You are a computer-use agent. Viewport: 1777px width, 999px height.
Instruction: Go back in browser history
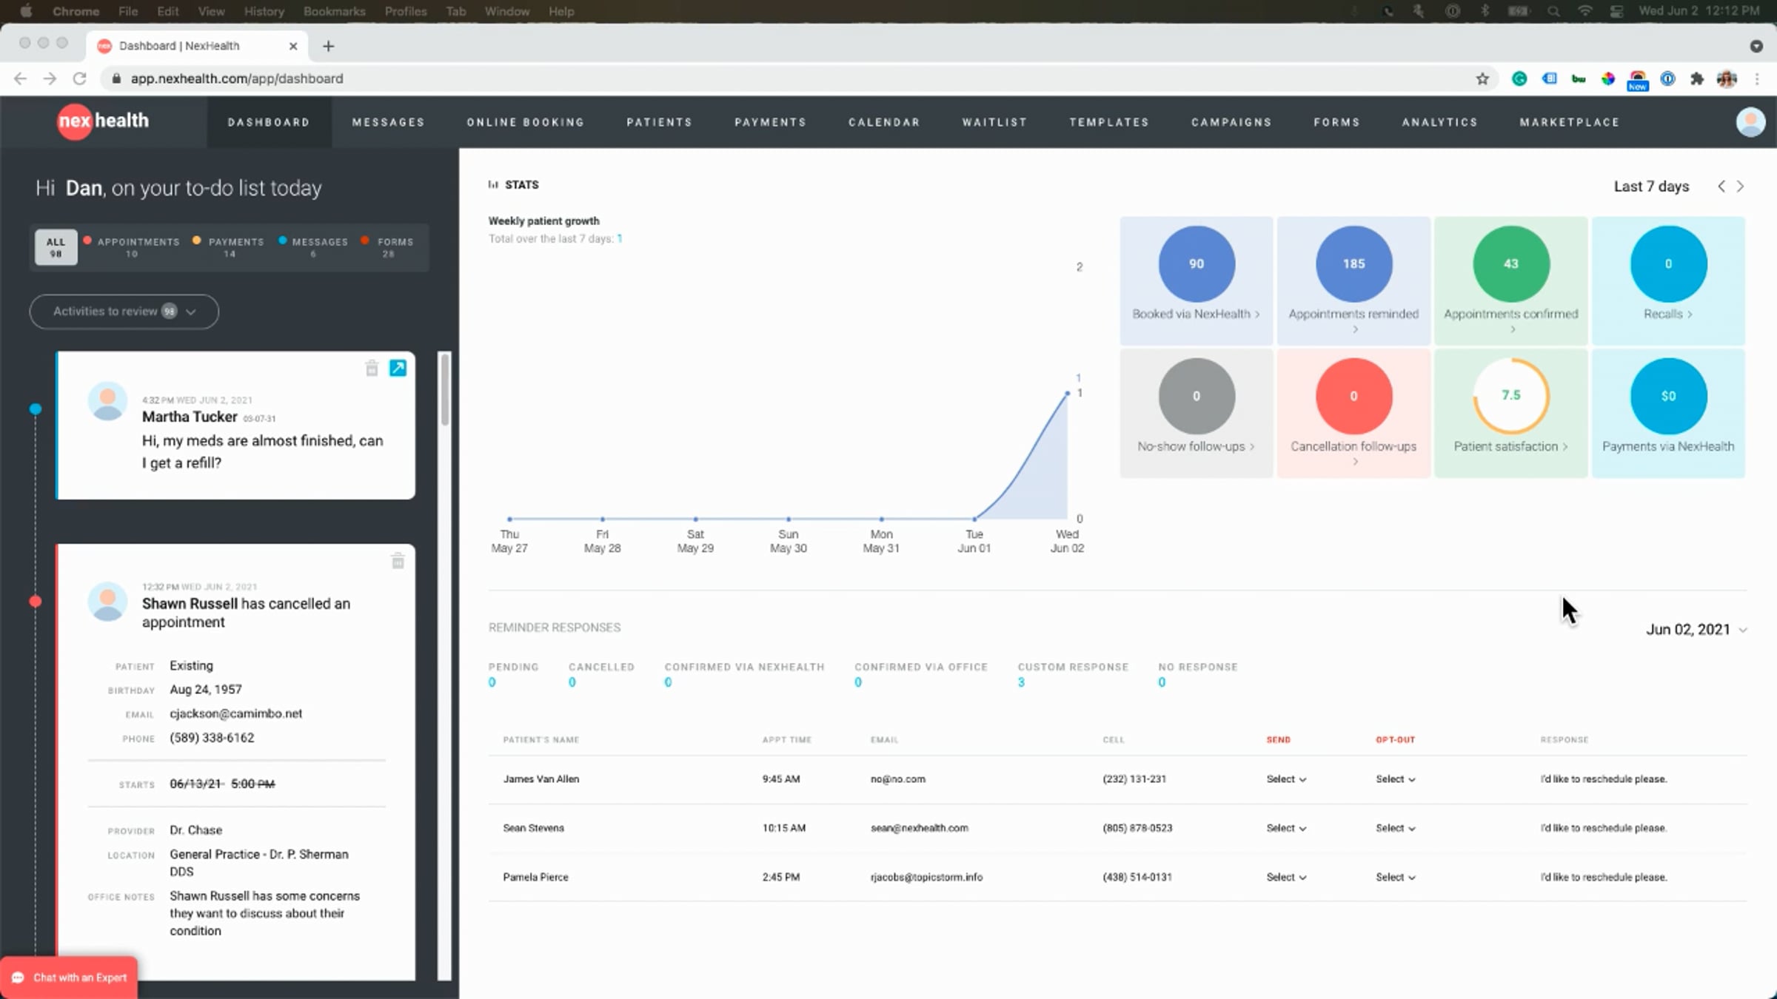pyautogui.click(x=20, y=78)
